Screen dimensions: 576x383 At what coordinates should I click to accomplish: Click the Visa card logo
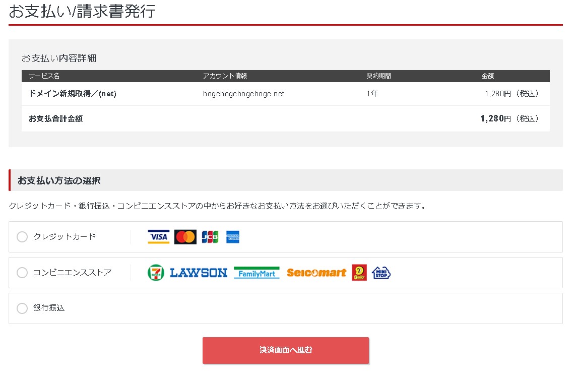point(158,237)
